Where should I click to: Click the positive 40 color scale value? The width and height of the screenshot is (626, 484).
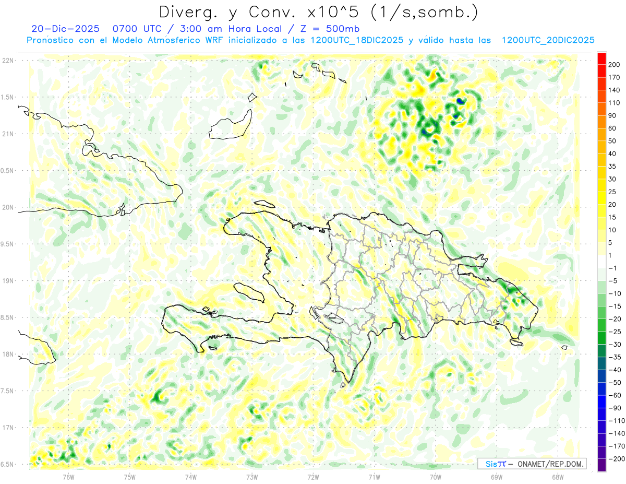[612, 154]
